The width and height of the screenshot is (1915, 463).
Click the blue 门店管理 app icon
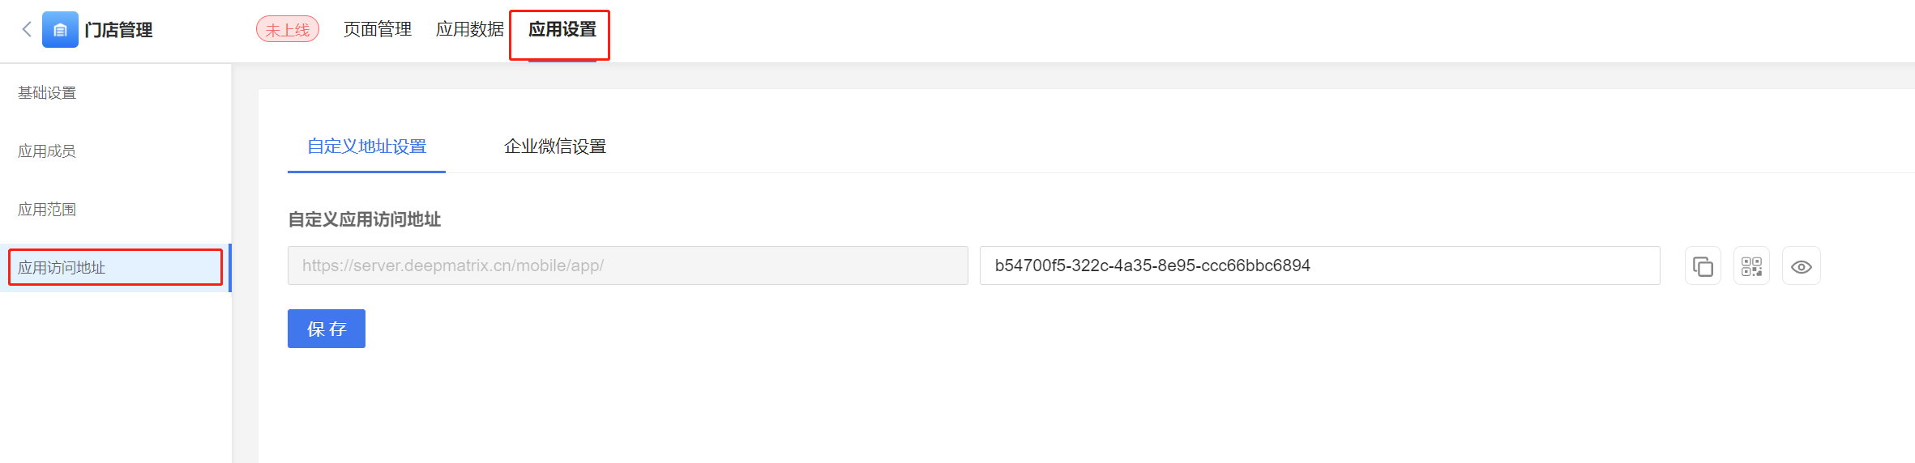[60, 30]
